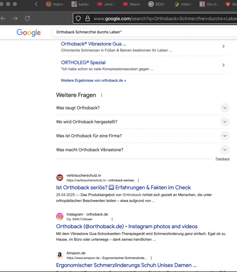The height and width of the screenshot is (272, 237).
Task: Open options dots beside Weitere Fragen
Action: [x=102, y=95]
